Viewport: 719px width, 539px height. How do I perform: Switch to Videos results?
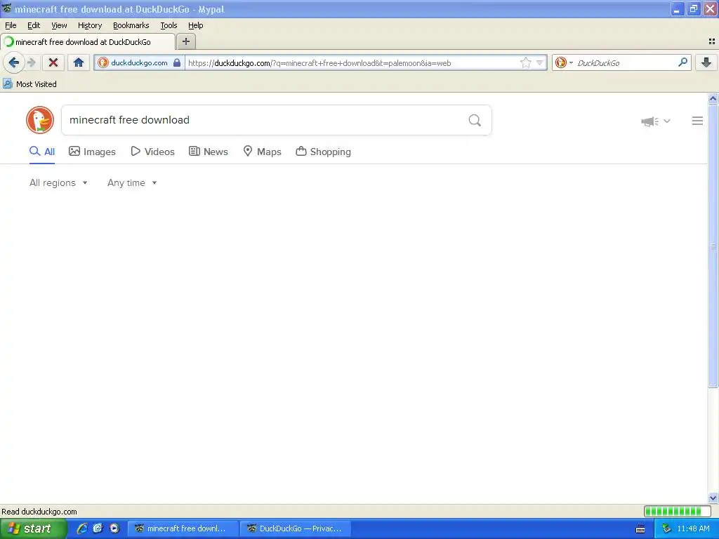(x=152, y=152)
